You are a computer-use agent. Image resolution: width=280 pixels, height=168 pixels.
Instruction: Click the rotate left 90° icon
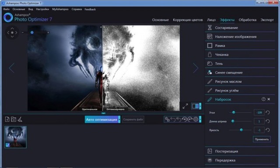pyautogui.click(x=184, y=119)
